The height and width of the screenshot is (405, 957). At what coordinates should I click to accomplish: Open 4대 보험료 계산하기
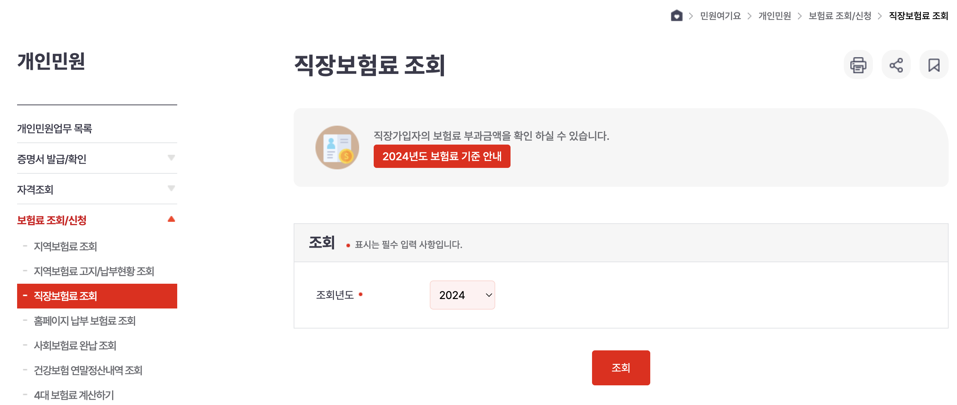click(x=74, y=395)
